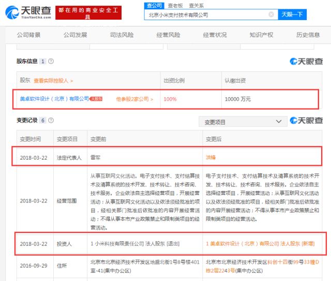Open the 历史信息 navigation tab

pyautogui.click(x=308, y=35)
